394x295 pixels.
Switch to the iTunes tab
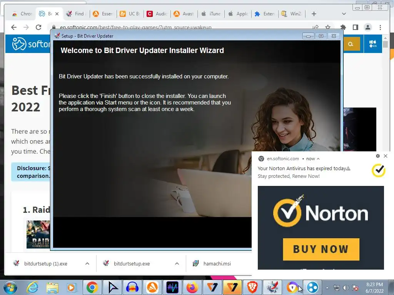click(x=211, y=14)
